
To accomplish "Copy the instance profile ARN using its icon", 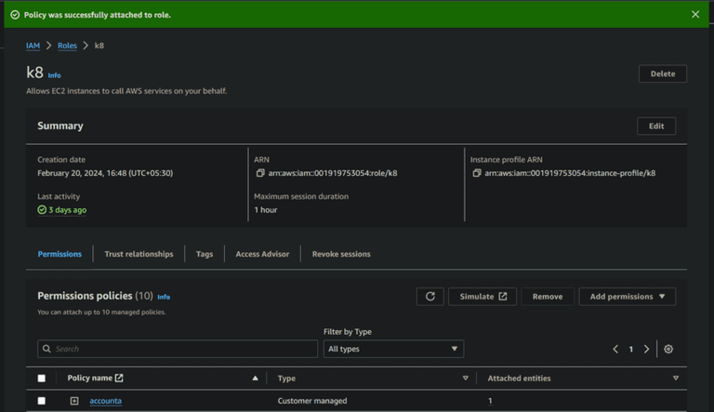I will point(477,173).
